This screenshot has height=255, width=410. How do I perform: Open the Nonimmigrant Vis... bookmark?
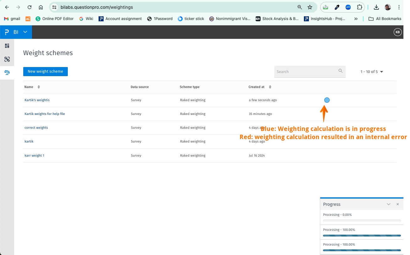pyautogui.click(x=230, y=19)
